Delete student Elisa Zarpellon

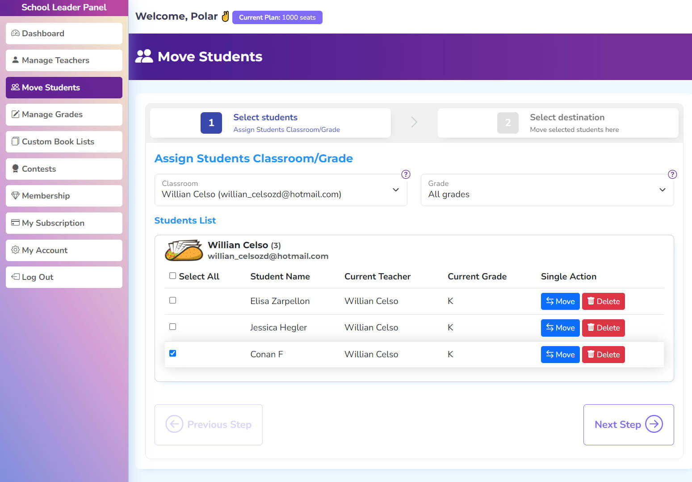[x=603, y=301]
